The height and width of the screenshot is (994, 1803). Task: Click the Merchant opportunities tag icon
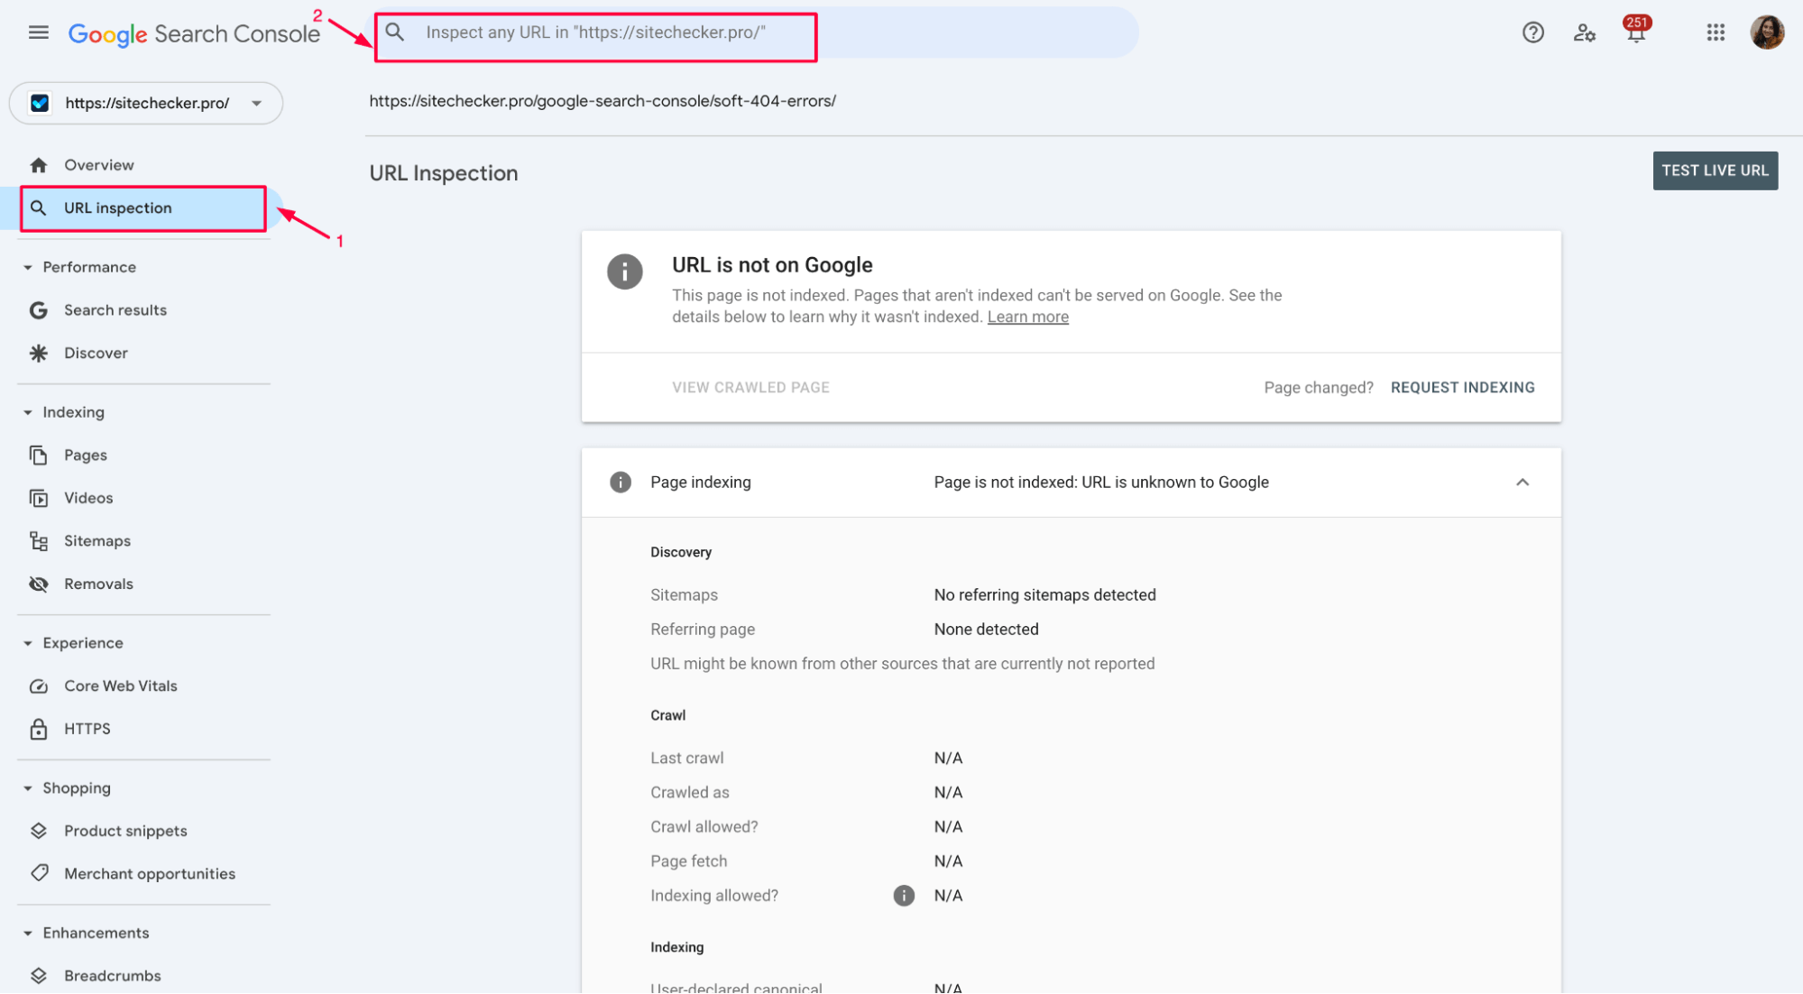pyautogui.click(x=39, y=873)
